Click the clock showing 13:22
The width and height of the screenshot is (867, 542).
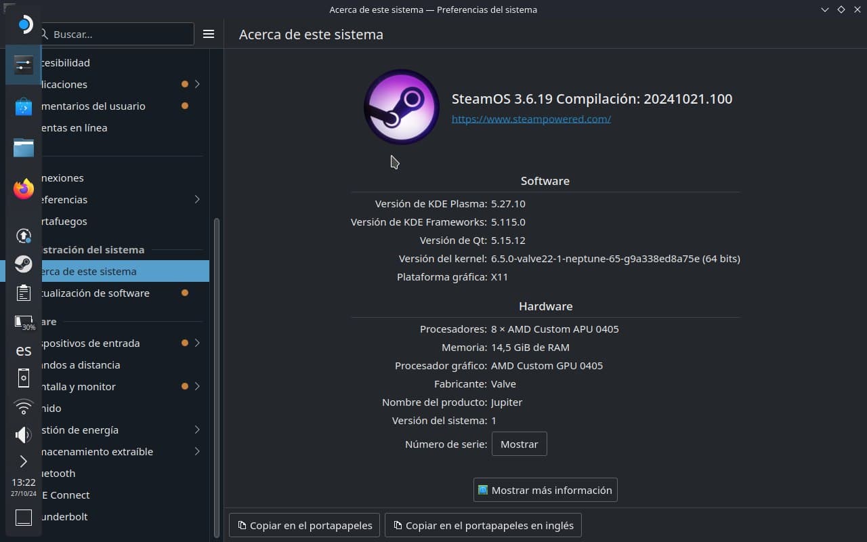click(x=24, y=482)
